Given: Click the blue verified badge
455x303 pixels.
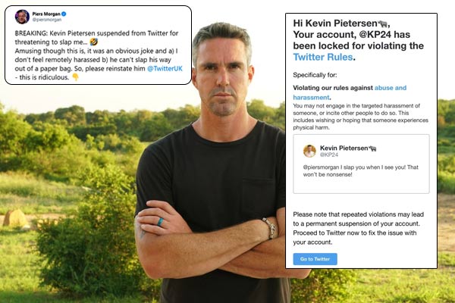Looking at the screenshot, I should point(64,14).
